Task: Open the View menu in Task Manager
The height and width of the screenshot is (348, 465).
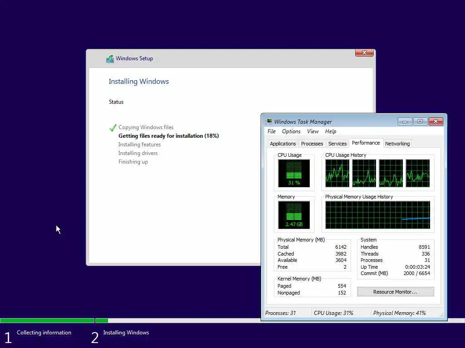Action: click(x=312, y=131)
